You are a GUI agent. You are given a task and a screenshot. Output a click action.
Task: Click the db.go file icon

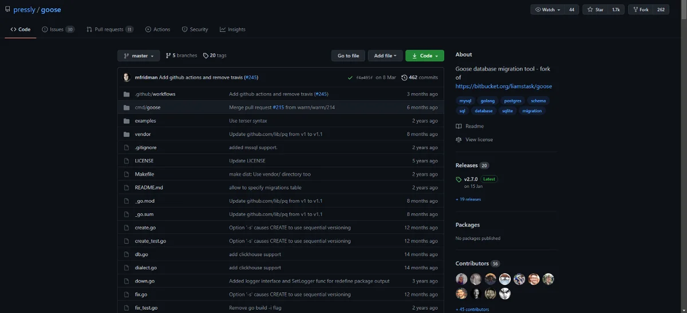127,254
